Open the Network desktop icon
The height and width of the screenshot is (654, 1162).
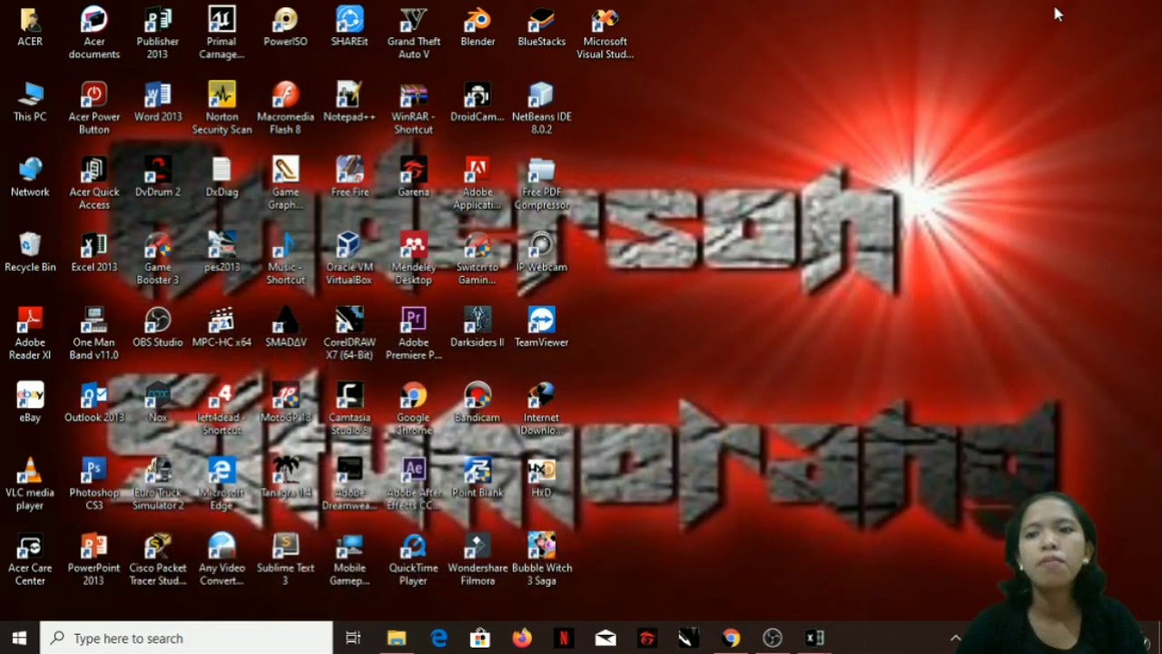pos(30,177)
